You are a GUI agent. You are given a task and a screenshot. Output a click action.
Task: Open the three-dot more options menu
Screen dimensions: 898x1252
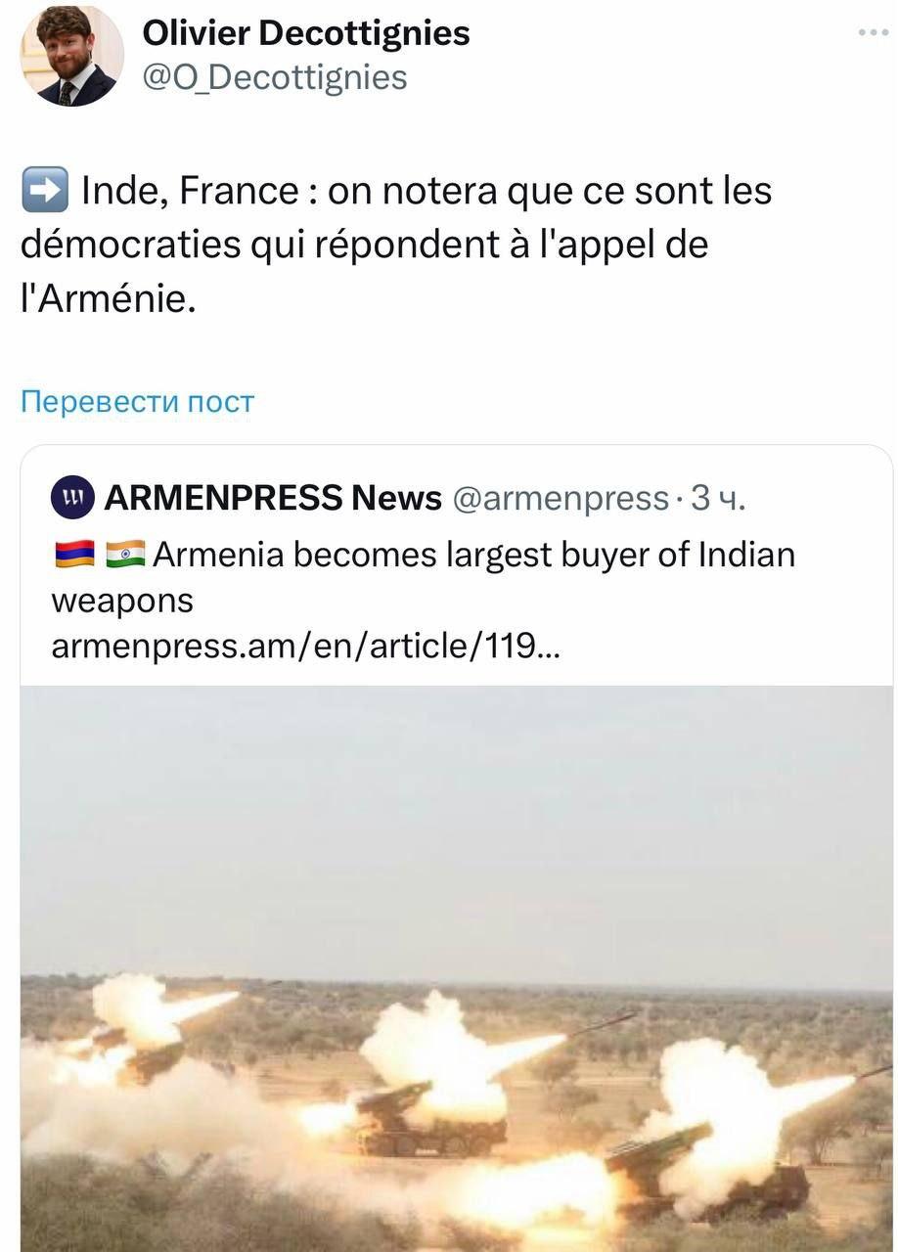(873, 33)
